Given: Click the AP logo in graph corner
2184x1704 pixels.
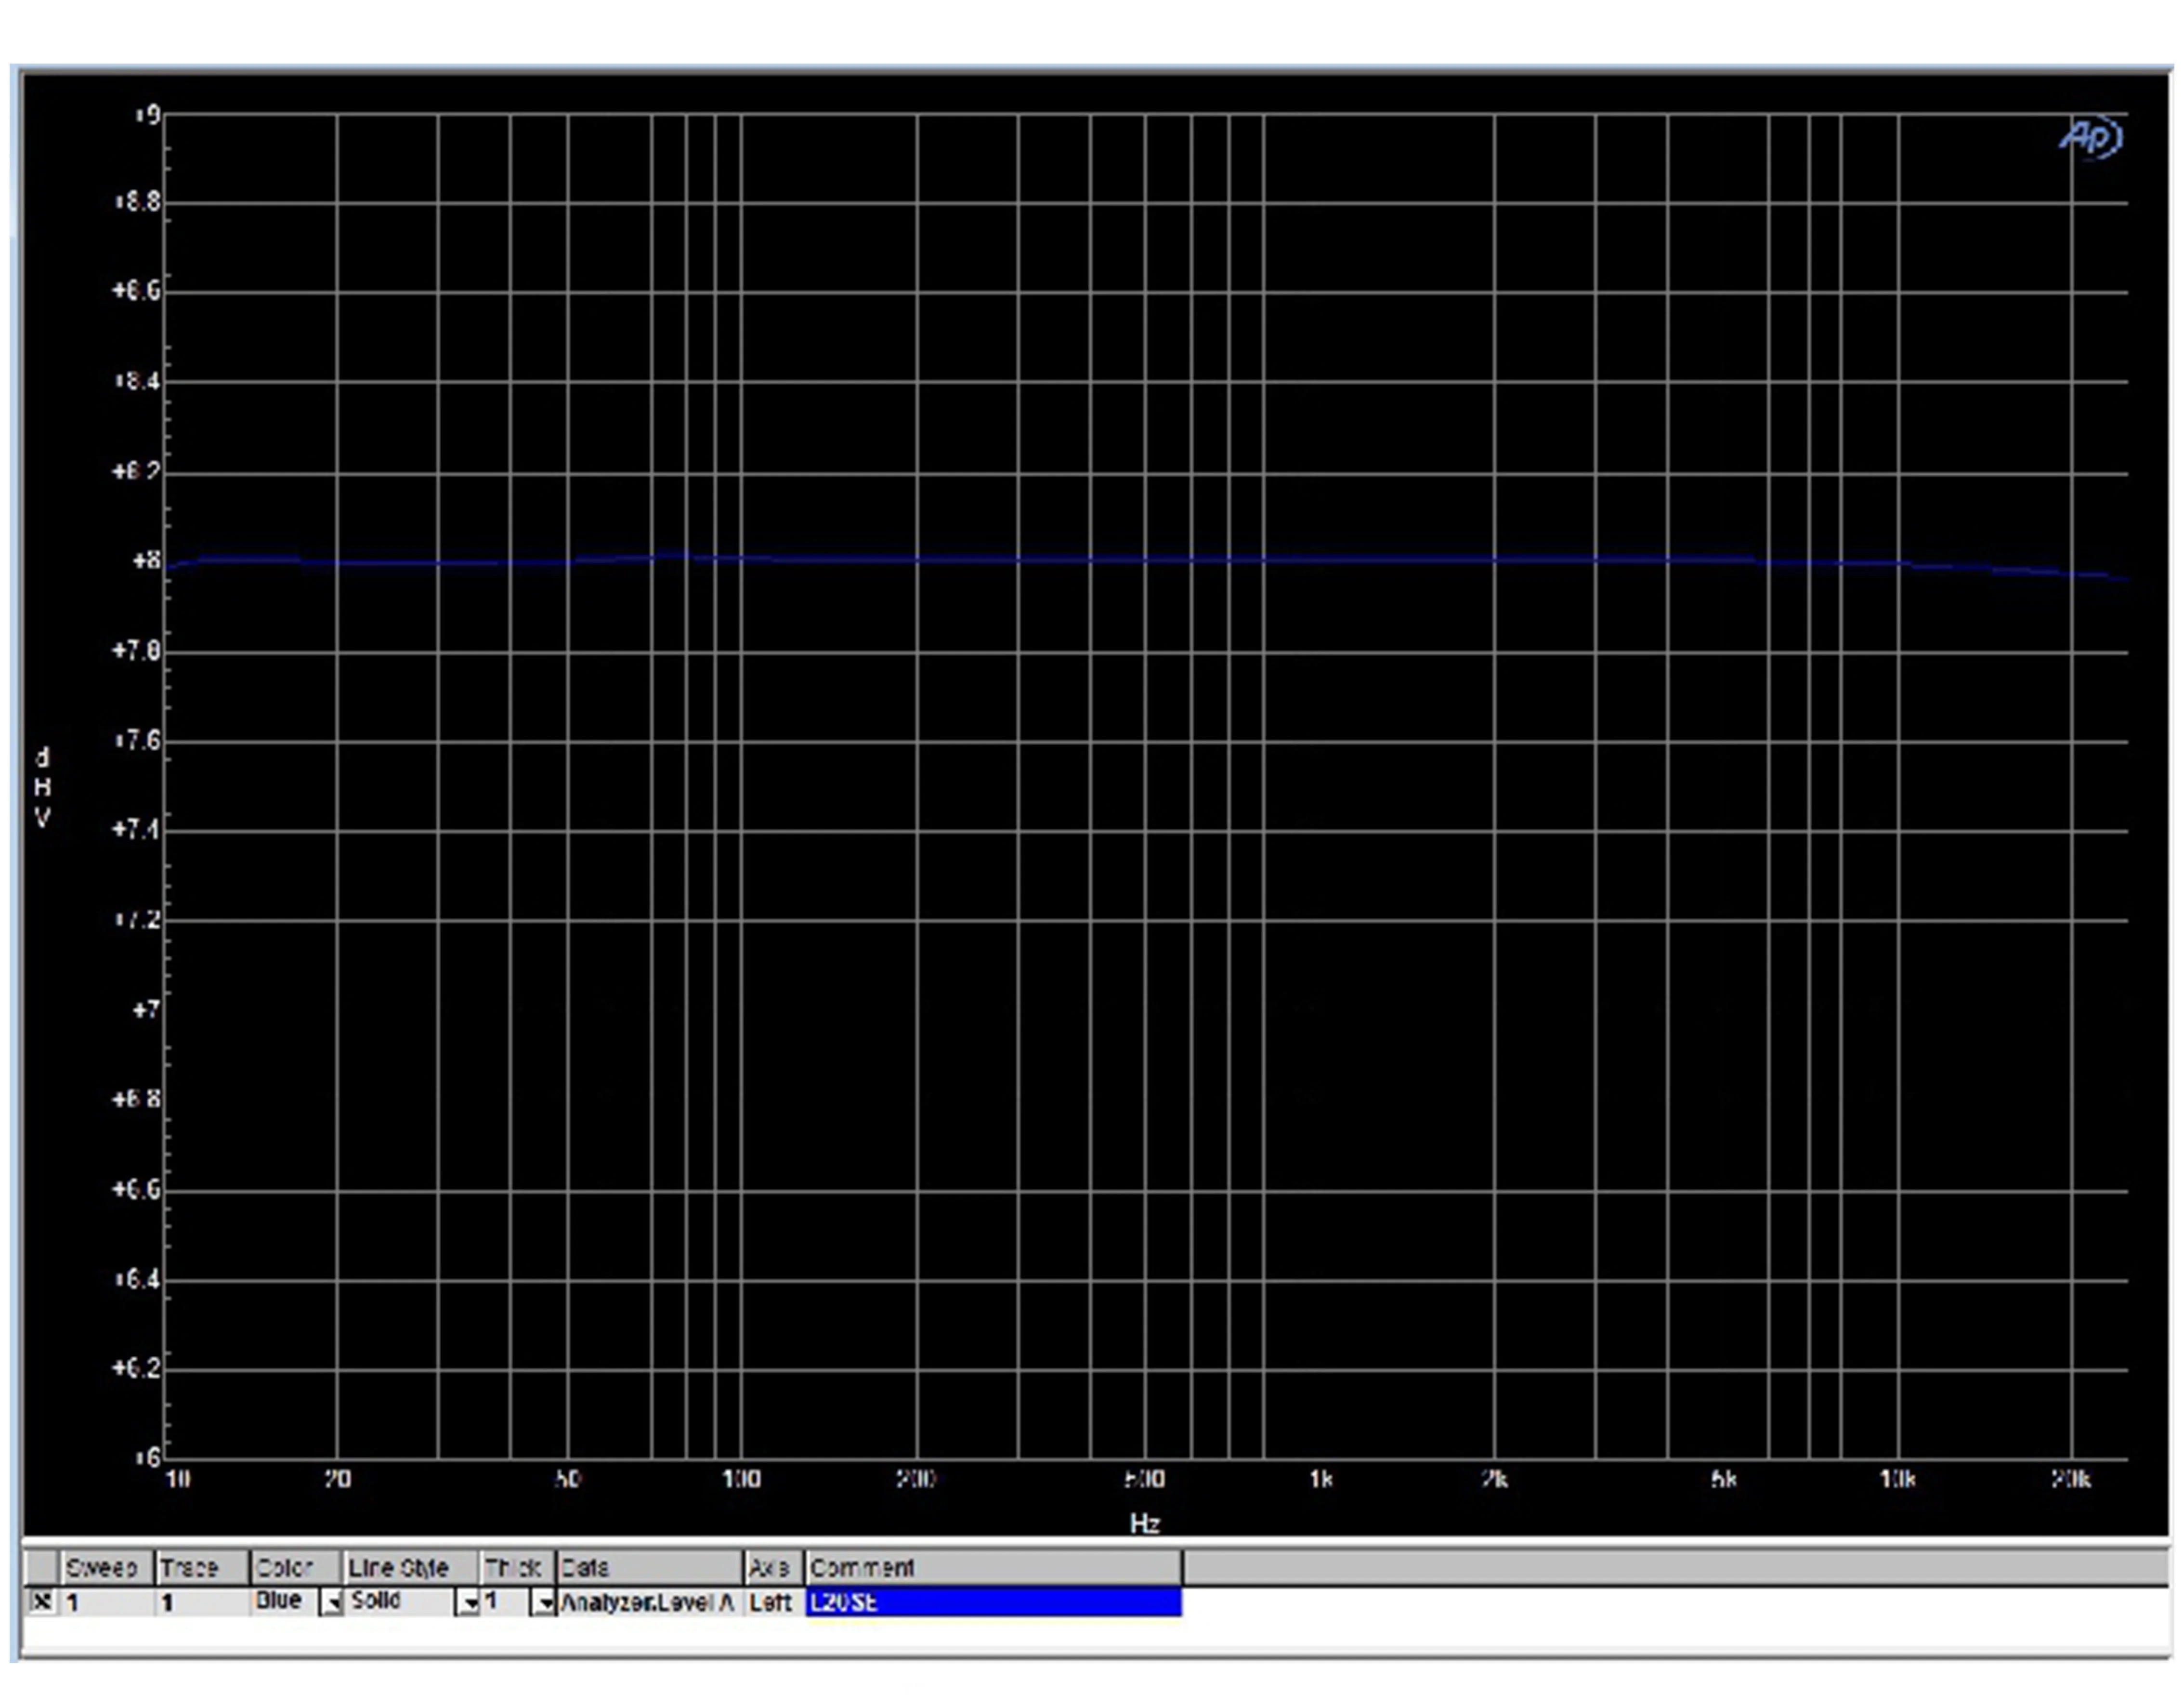Looking at the screenshot, I should click(2090, 137).
